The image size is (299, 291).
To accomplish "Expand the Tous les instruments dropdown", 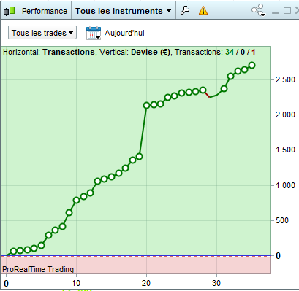I will tap(124, 11).
